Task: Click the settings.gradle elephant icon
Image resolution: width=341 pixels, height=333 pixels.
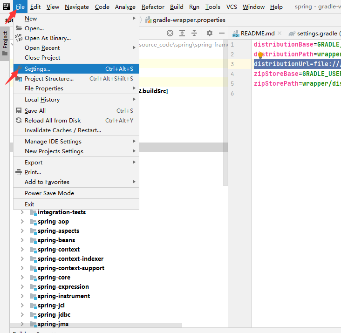Action: pos(292,34)
